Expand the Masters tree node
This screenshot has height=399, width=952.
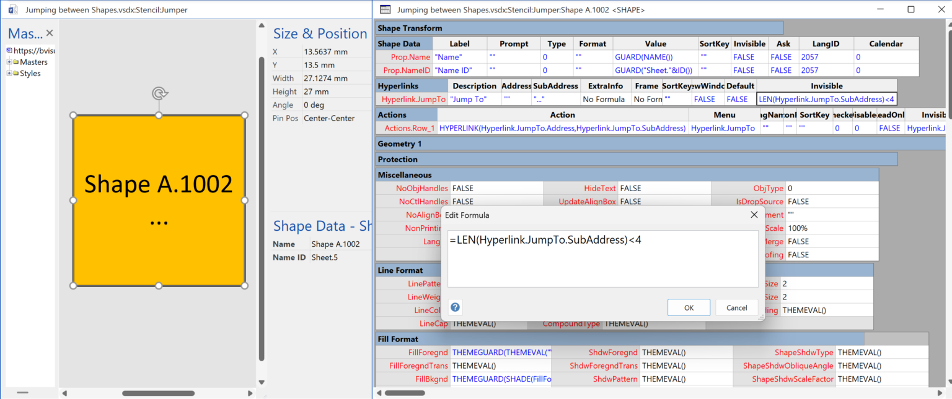[9, 62]
